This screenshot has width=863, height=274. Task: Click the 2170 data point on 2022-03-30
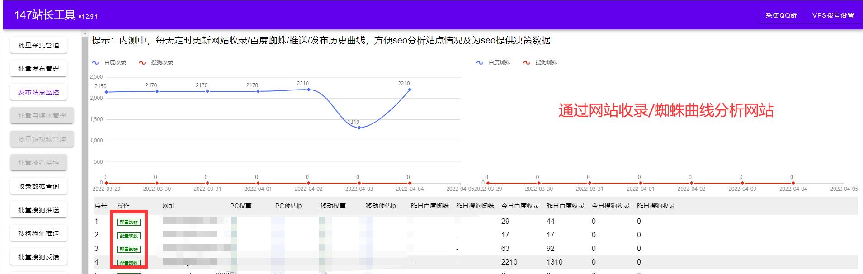(x=157, y=91)
